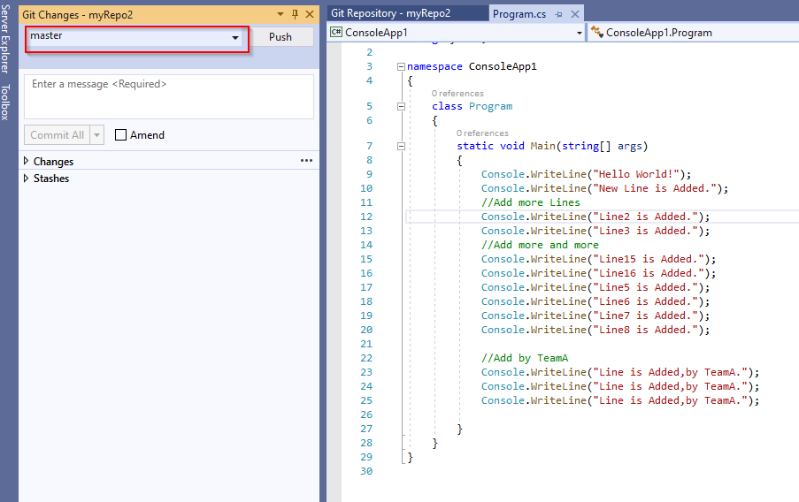This screenshot has height=502, width=799.
Task: Click the "//Add more and more" comment
Action: pos(540,245)
